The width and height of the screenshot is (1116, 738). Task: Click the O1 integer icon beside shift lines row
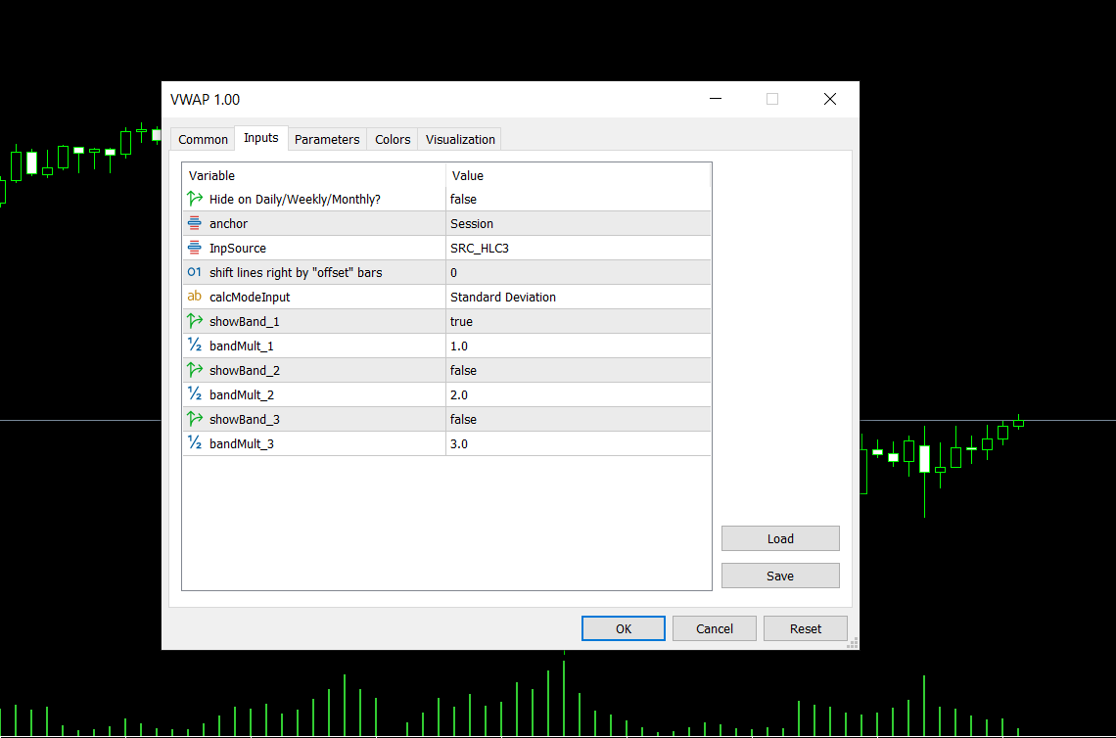(195, 272)
